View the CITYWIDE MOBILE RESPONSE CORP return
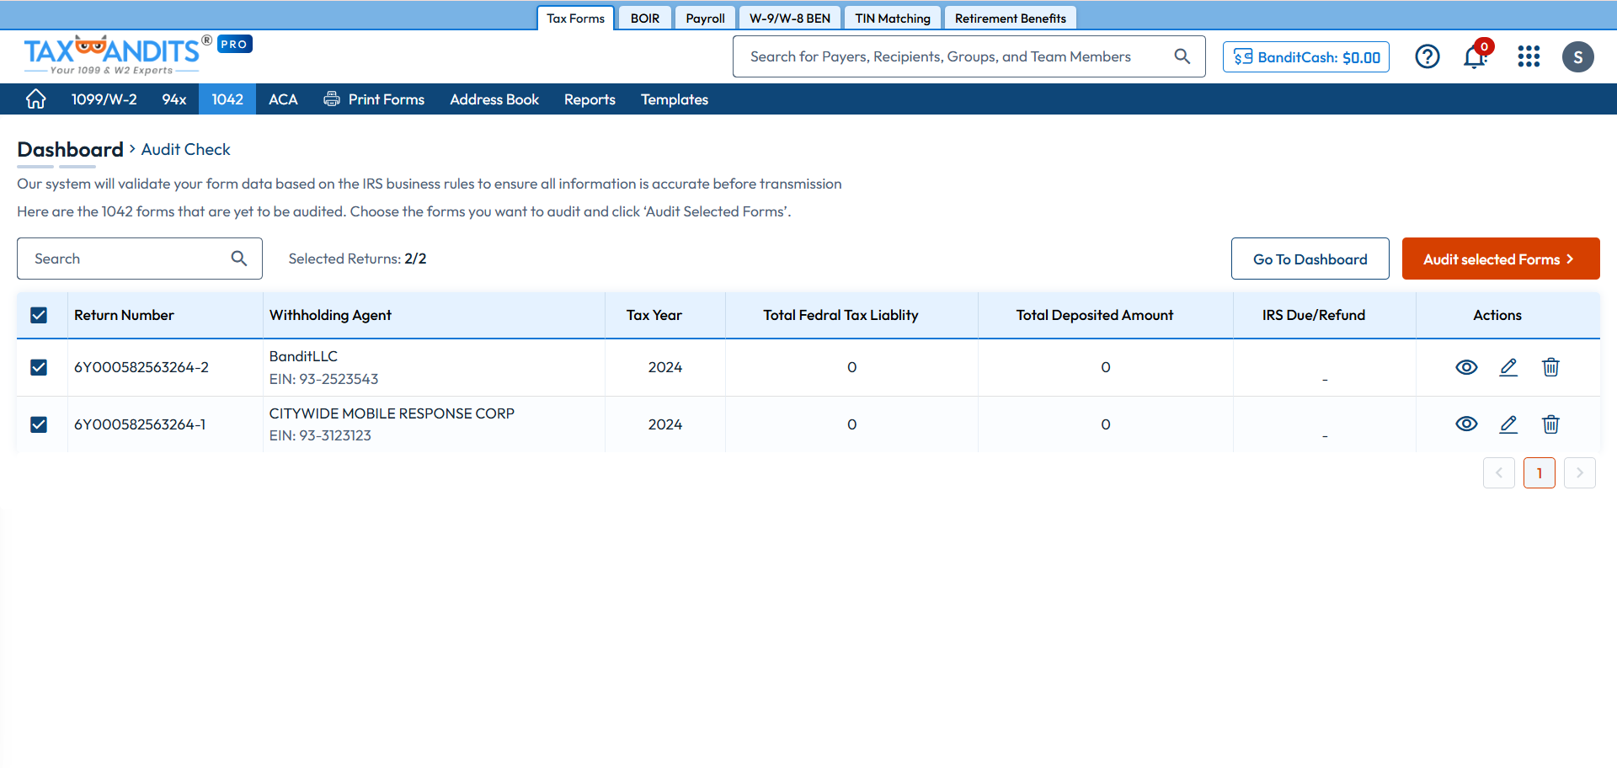 point(1466,424)
